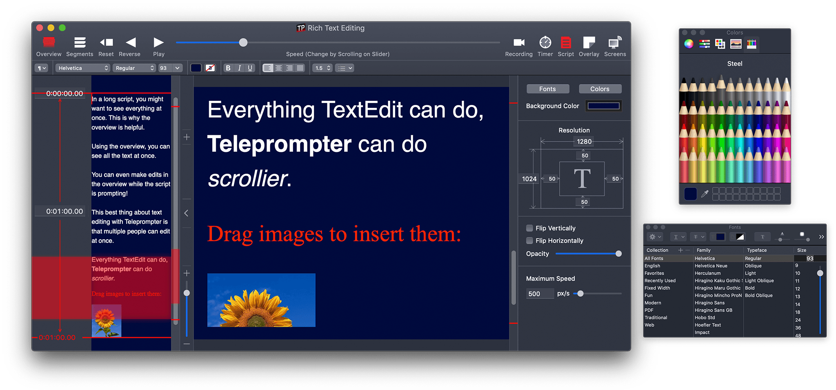
Task: Click the 1024 resolution height field
Action: point(529,179)
